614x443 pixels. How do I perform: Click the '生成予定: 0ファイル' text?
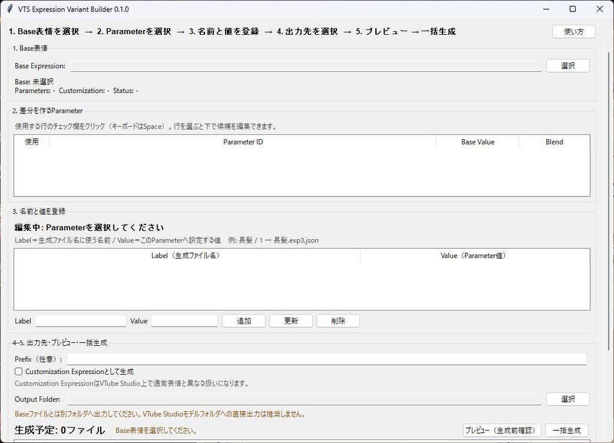click(x=59, y=430)
